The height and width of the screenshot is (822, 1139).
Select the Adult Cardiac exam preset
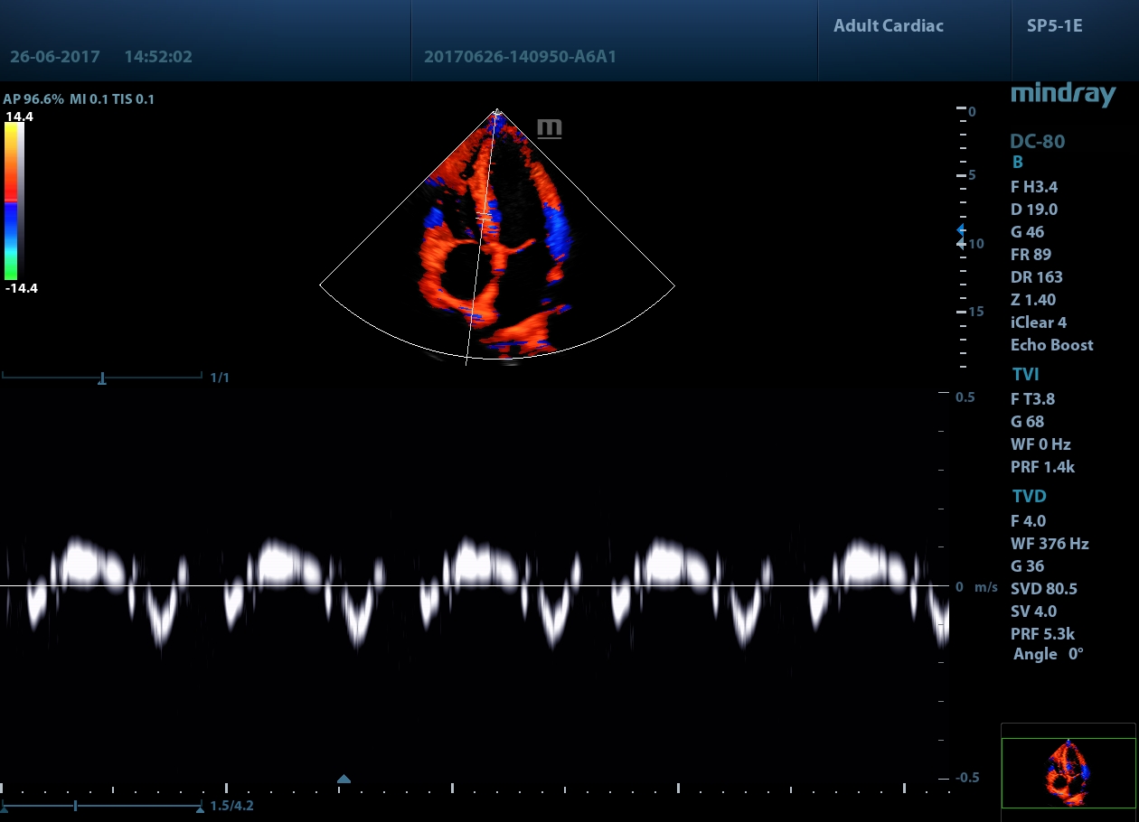pos(888,25)
